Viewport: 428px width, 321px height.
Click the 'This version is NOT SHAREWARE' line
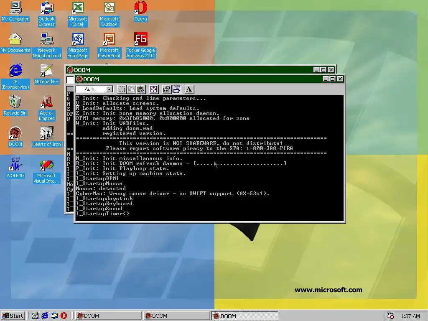click(201, 143)
